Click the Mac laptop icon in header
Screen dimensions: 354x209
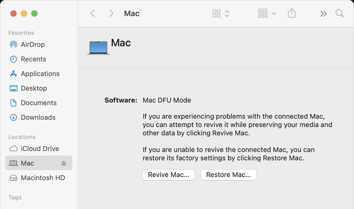[98, 48]
